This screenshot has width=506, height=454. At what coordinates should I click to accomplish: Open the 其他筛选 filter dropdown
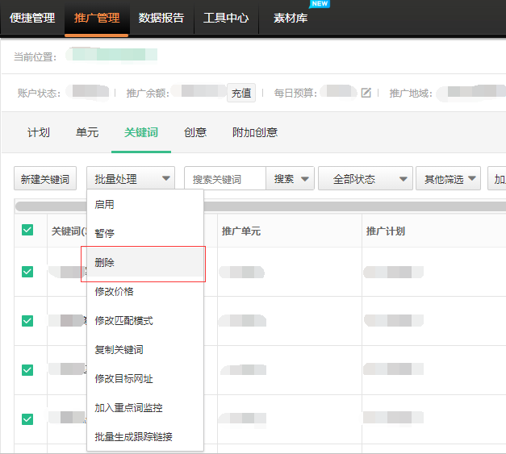(x=449, y=179)
